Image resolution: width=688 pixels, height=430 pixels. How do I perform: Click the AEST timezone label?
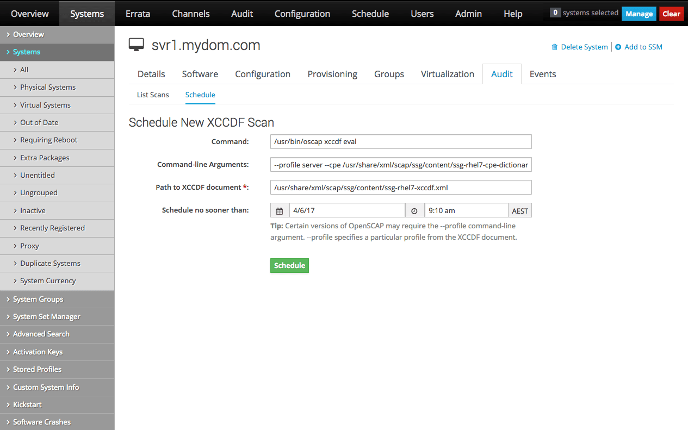[520, 211]
